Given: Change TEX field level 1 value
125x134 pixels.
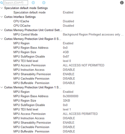Looking at the screenshot, I should [67, 110].
